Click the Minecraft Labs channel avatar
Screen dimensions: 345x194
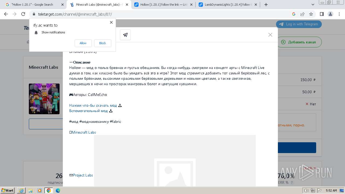[44, 99]
